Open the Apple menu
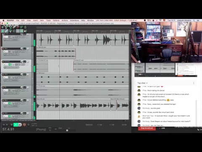The width and height of the screenshot is (202, 152). 3,20
